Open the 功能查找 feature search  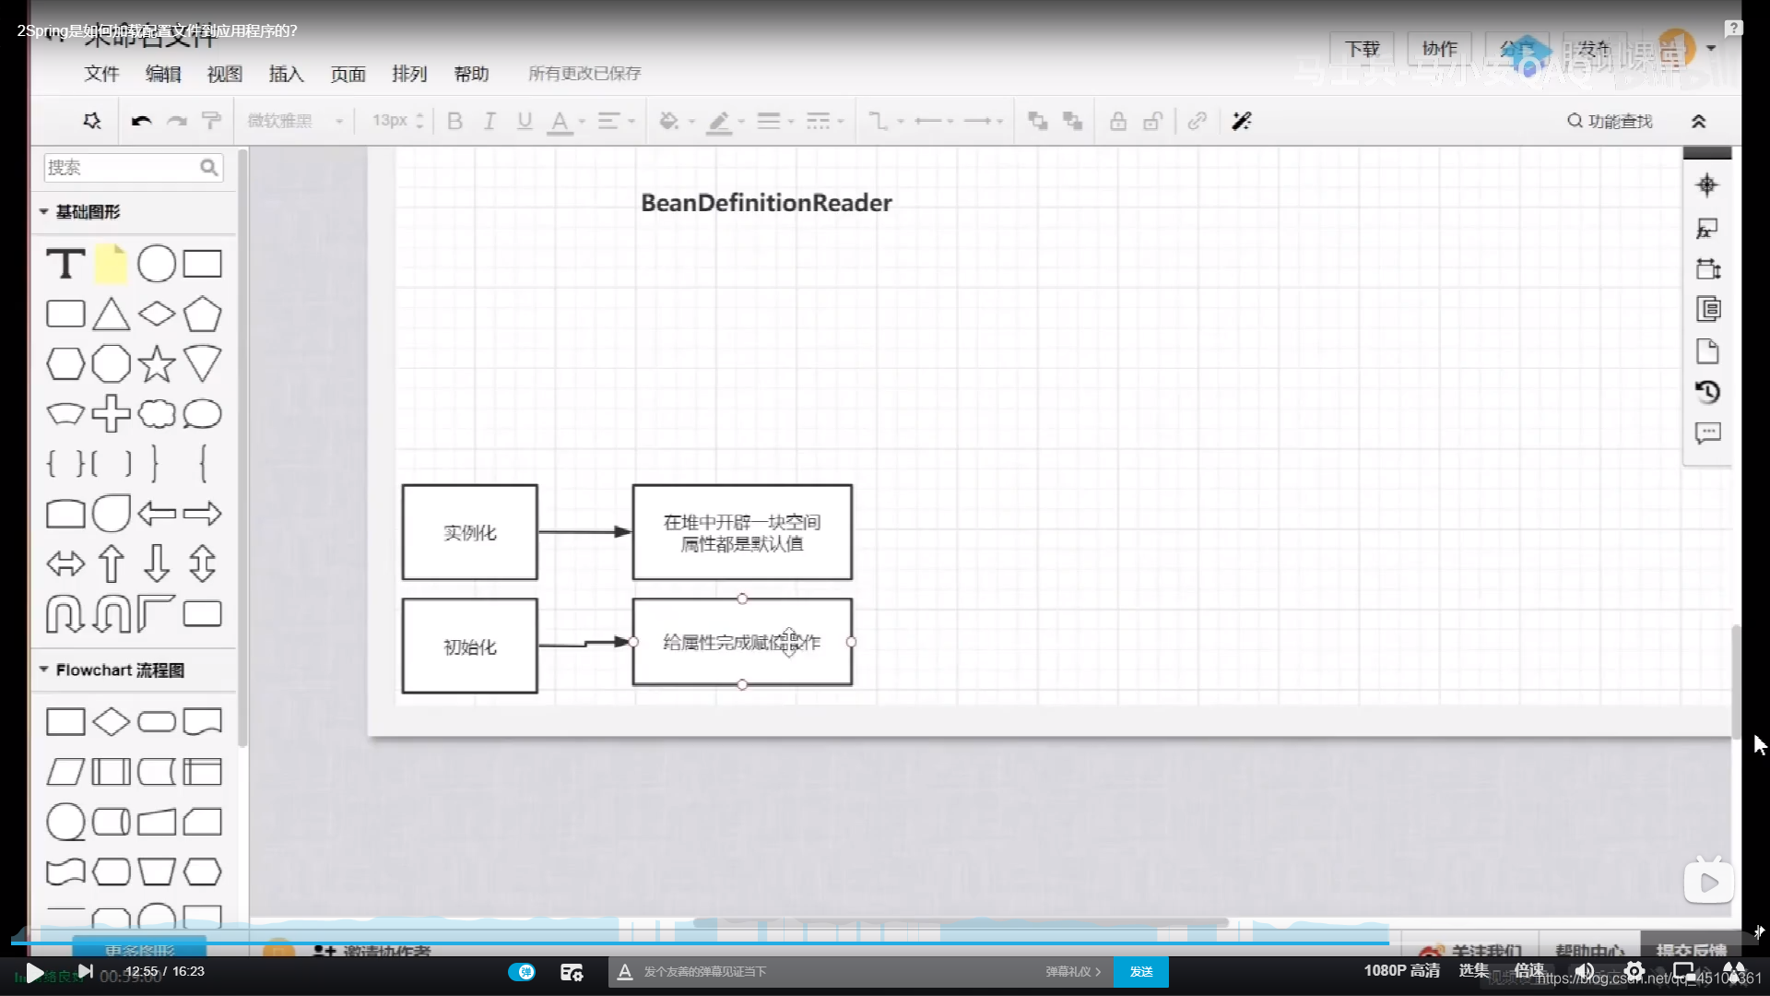point(1610,121)
